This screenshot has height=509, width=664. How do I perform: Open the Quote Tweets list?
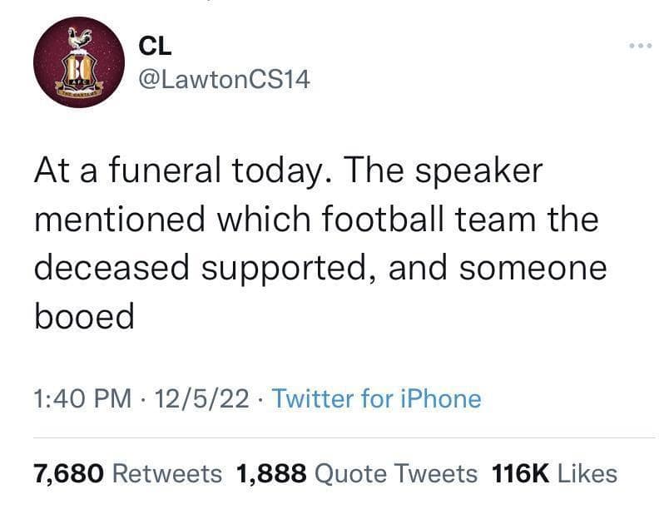[398, 473]
